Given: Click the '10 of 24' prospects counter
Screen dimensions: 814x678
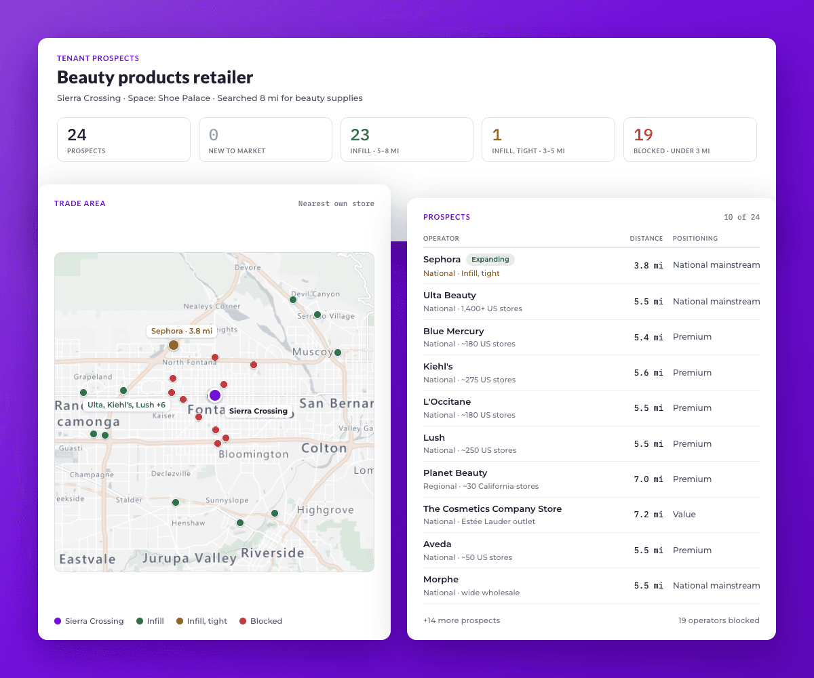Looking at the screenshot, I should [741, 217].
